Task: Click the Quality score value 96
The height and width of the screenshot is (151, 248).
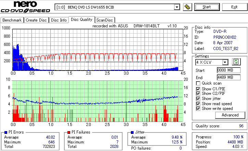Action: point(241,126)
